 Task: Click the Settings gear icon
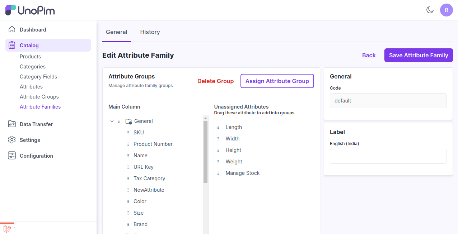tap(12, 140)
